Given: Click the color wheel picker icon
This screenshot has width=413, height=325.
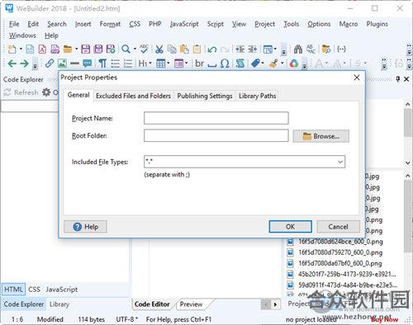Looking at the screenshot, I should 294,64.
